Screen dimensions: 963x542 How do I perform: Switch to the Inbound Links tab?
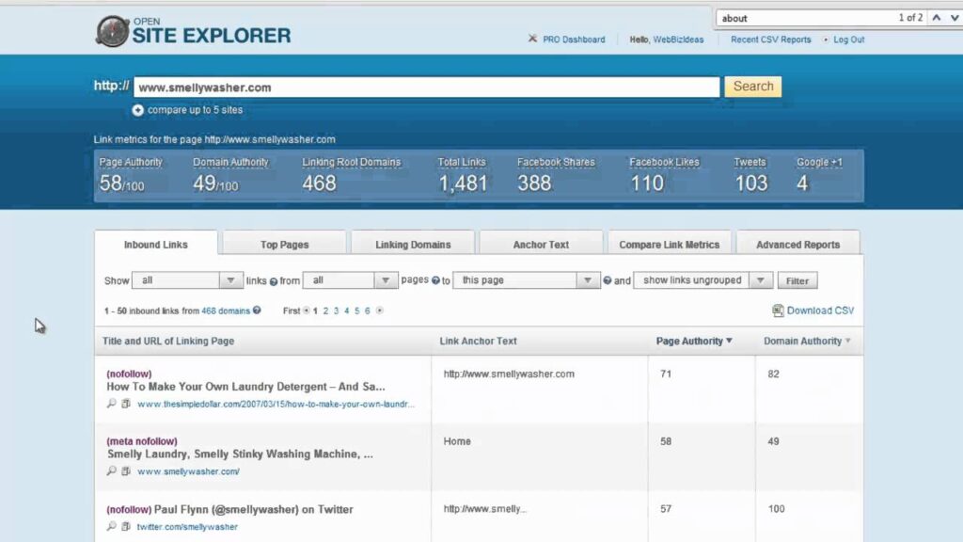click(x=156, y=245)
